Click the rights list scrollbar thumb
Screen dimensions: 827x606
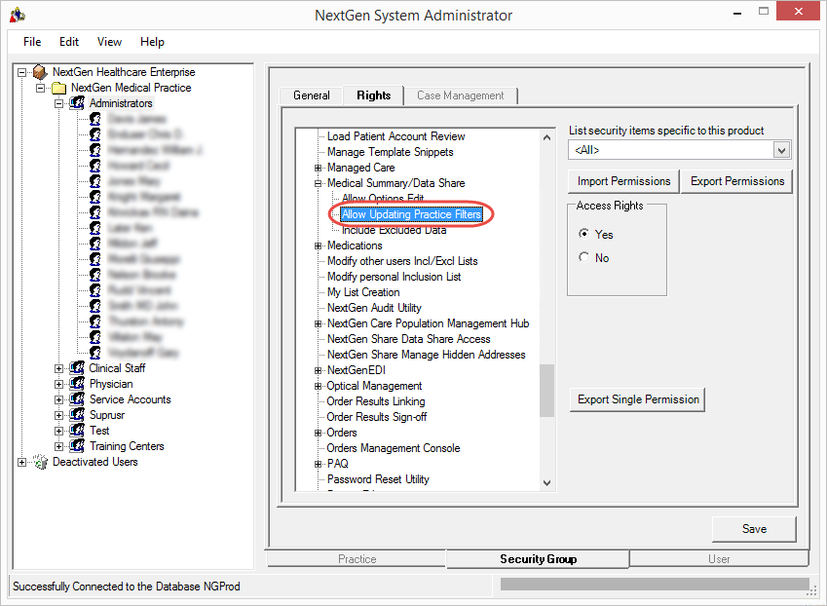[x=546, y=391]
